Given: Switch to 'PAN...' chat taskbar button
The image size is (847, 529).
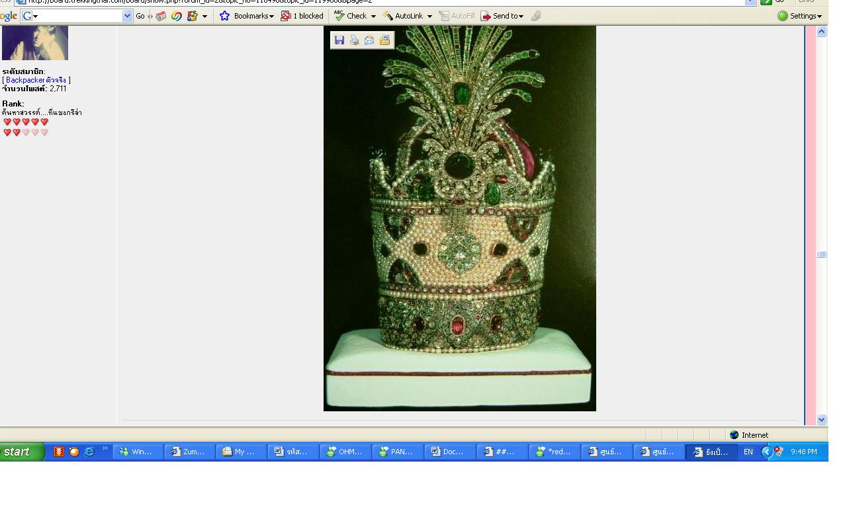Looking at the screenshot, I should [398, 452].
